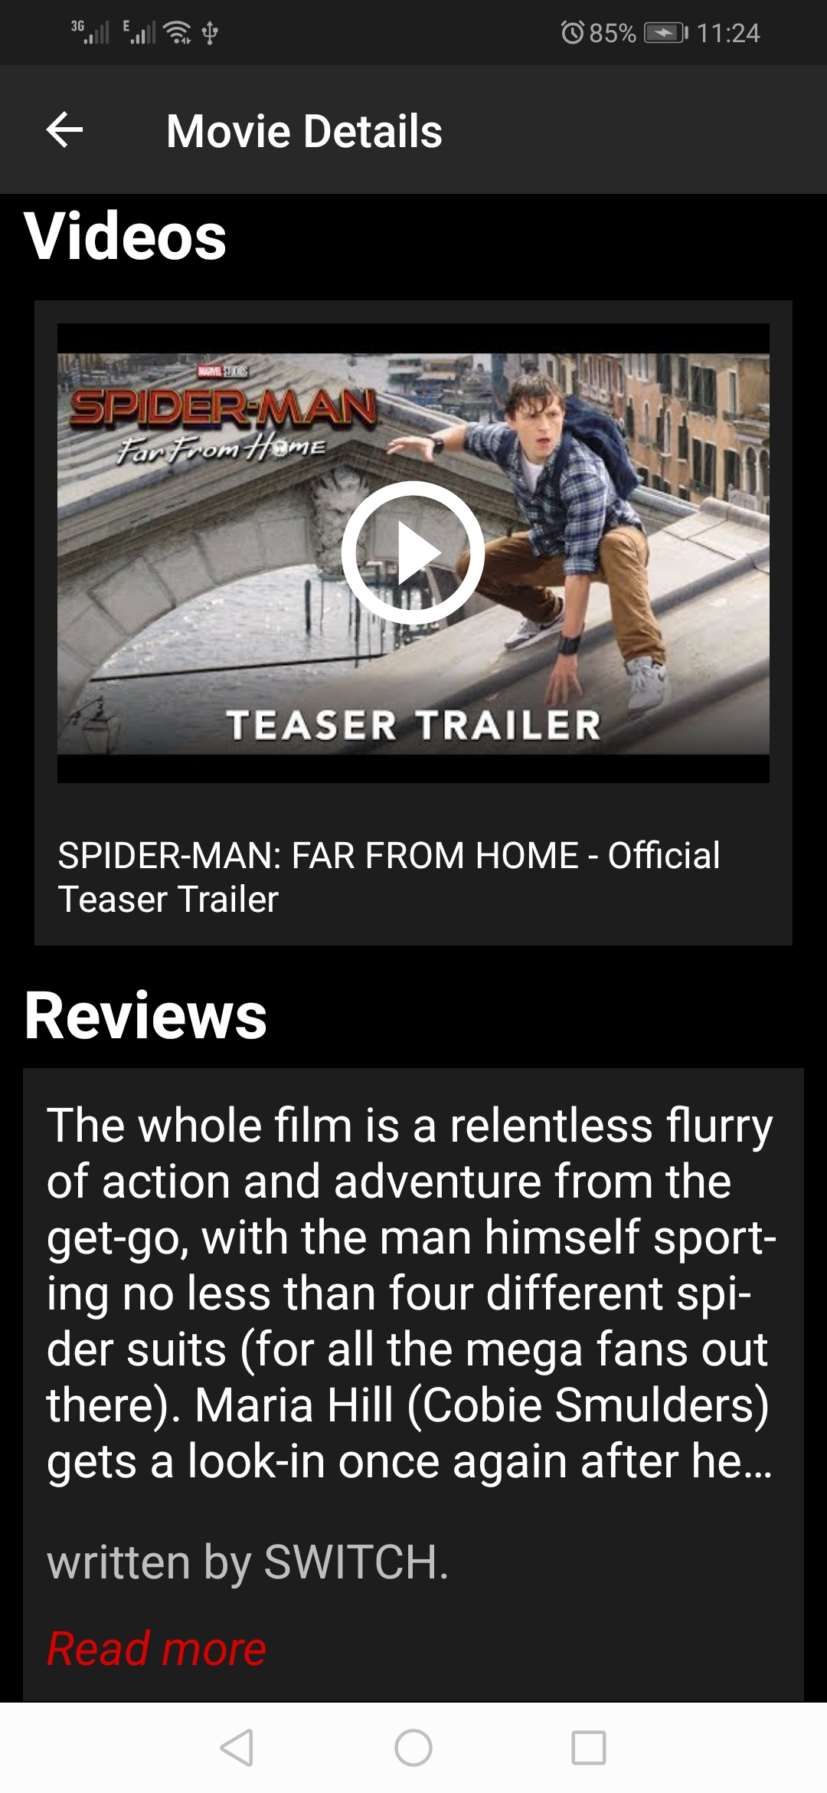This screenshot has width=827, height=1793.
Task: Tap the review text about relentless flurry
Action: pyautogui.click(x=411, y=1293)
